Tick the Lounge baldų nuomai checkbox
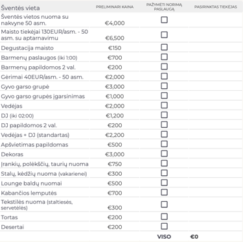This screenshot has height=242, width=243. (x=164, y=182)
